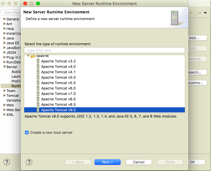Expand the Java preferences node
Image resolution: width=211 pixels, height=171 pixels.
4,38
